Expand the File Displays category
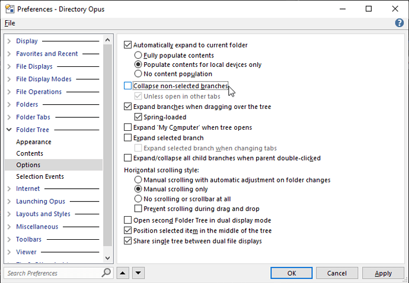The height and width of the screenshot is (283, 409). click(x=9, y=66)
